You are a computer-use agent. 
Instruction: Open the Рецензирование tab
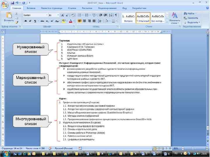(x=107, y=8)
